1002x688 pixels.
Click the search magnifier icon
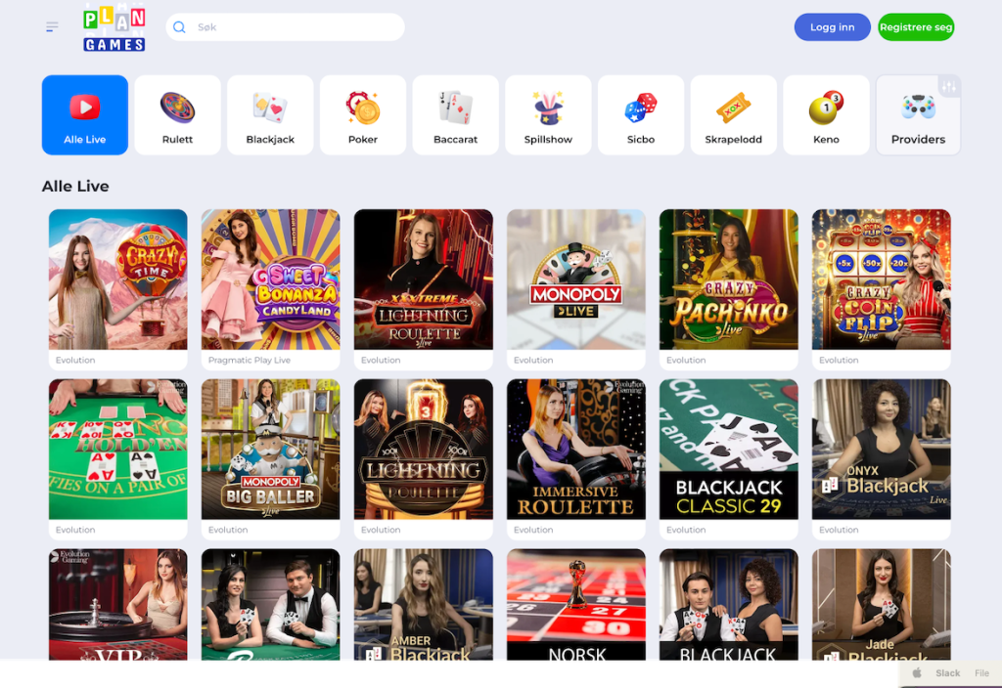(x=180, y=27)
